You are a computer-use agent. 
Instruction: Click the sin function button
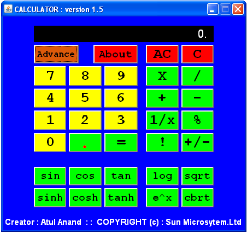pos(50,176)
